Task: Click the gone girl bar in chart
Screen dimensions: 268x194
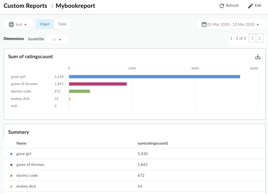Action: point(154,76)
